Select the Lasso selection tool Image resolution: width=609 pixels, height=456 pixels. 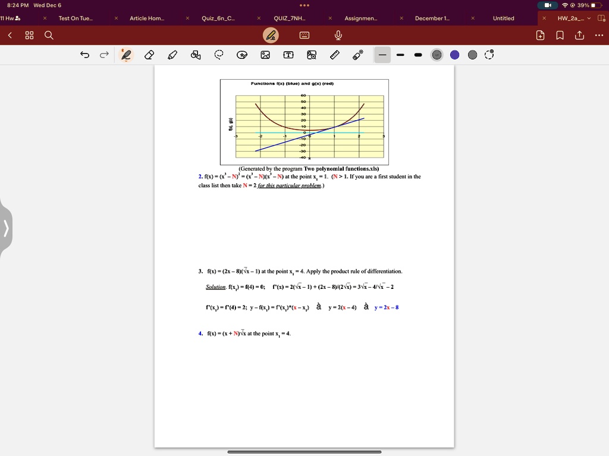click(219, 55)
